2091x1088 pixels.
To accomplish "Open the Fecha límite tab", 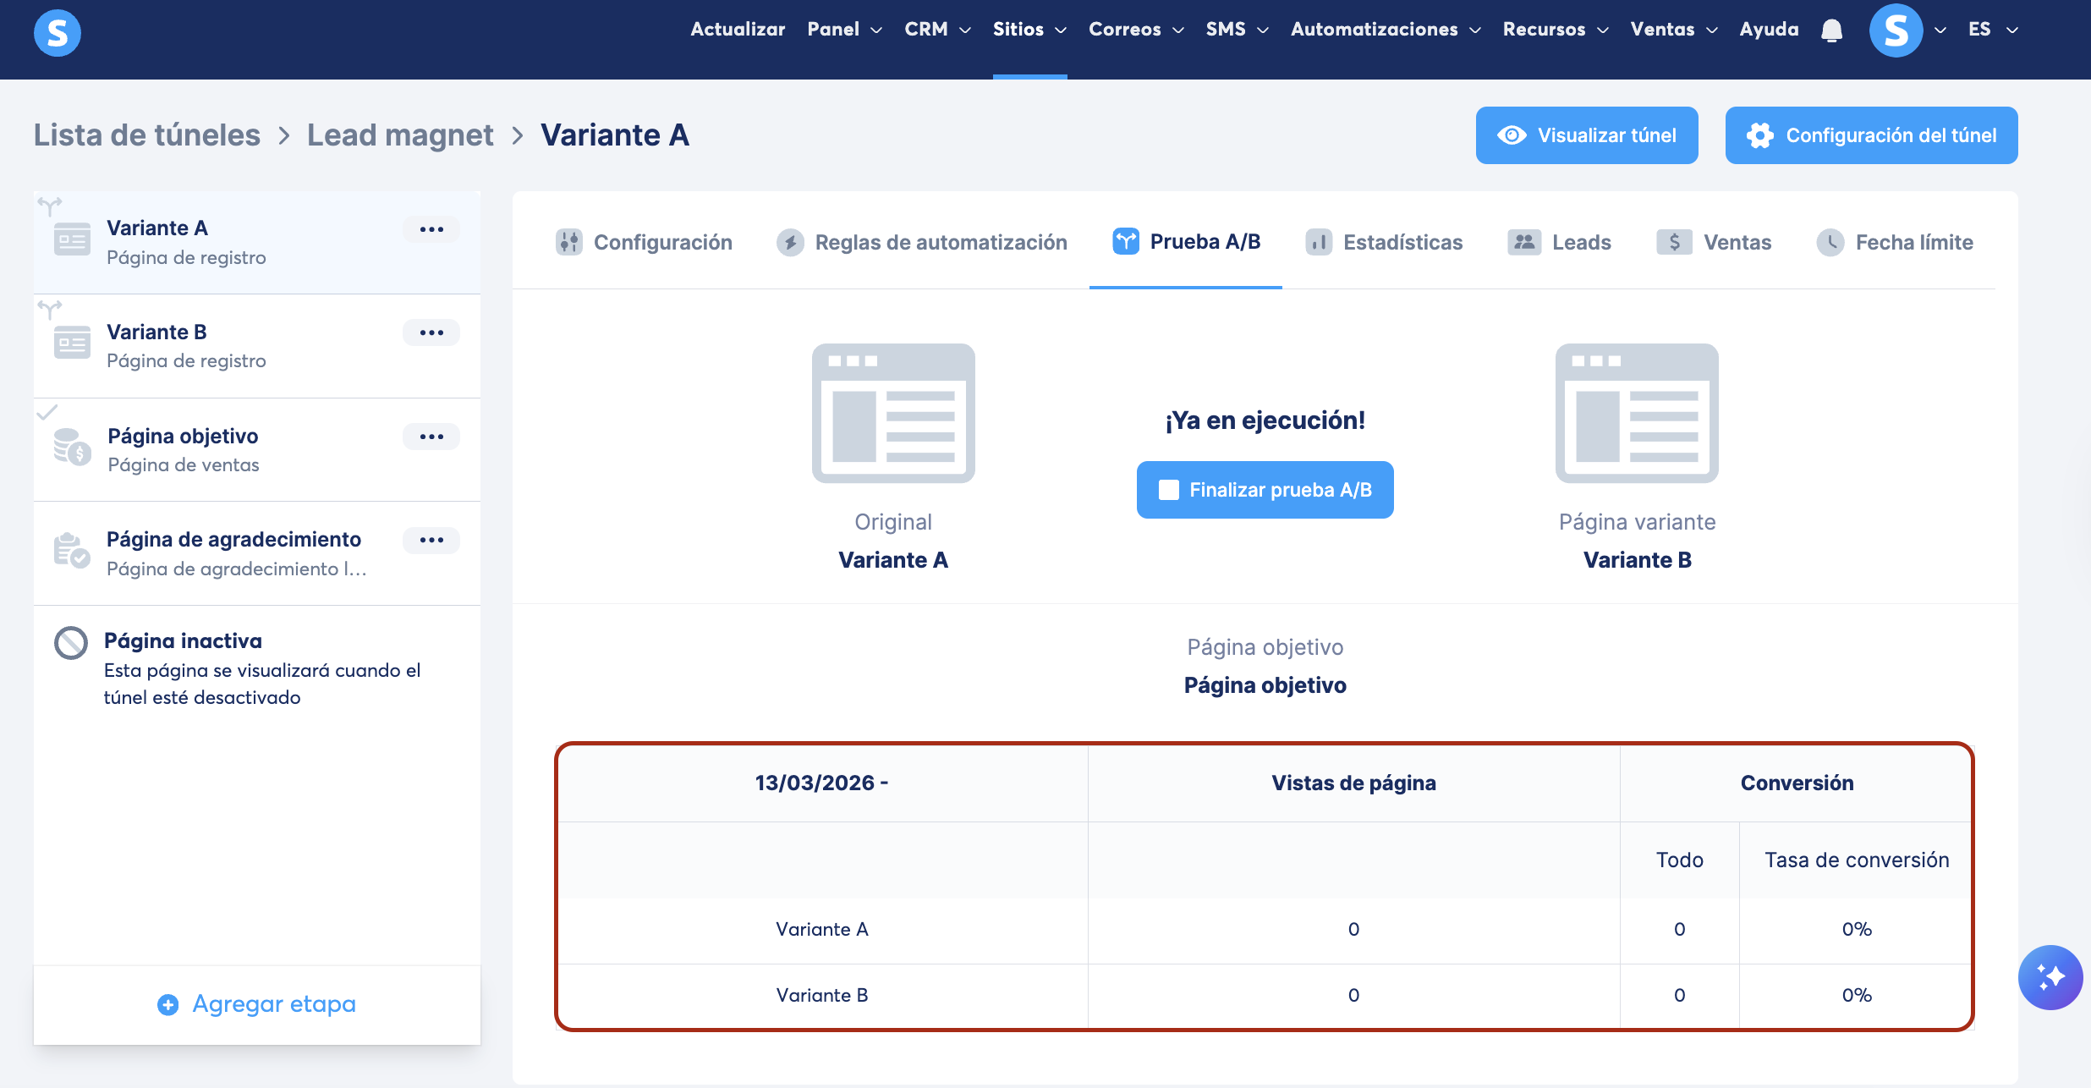I will tap(1895, 243).
